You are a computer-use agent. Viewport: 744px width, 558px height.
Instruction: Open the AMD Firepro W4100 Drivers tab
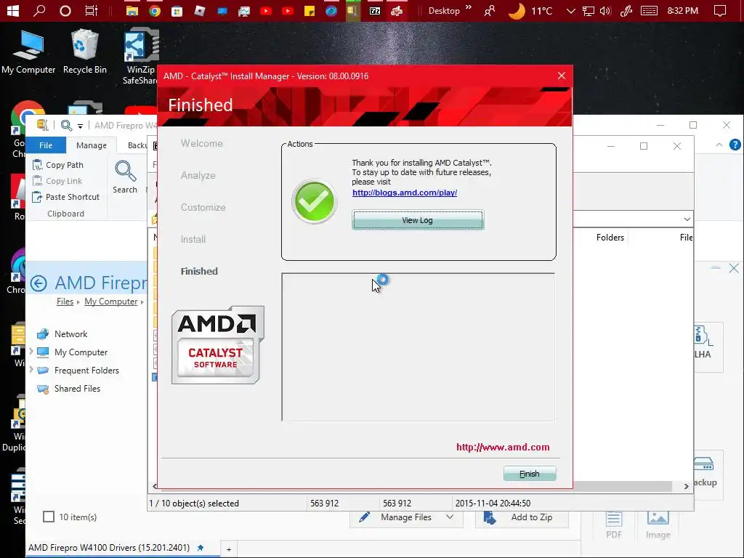coord(109,548)
